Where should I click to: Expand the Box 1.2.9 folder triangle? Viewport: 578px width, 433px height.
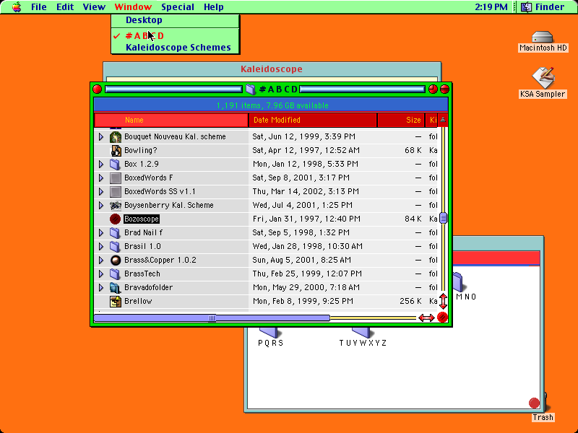[x=101, y=164]
